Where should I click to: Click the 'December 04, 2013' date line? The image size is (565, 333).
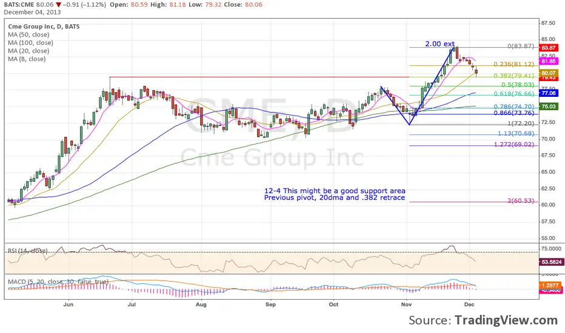click(32, 12)
